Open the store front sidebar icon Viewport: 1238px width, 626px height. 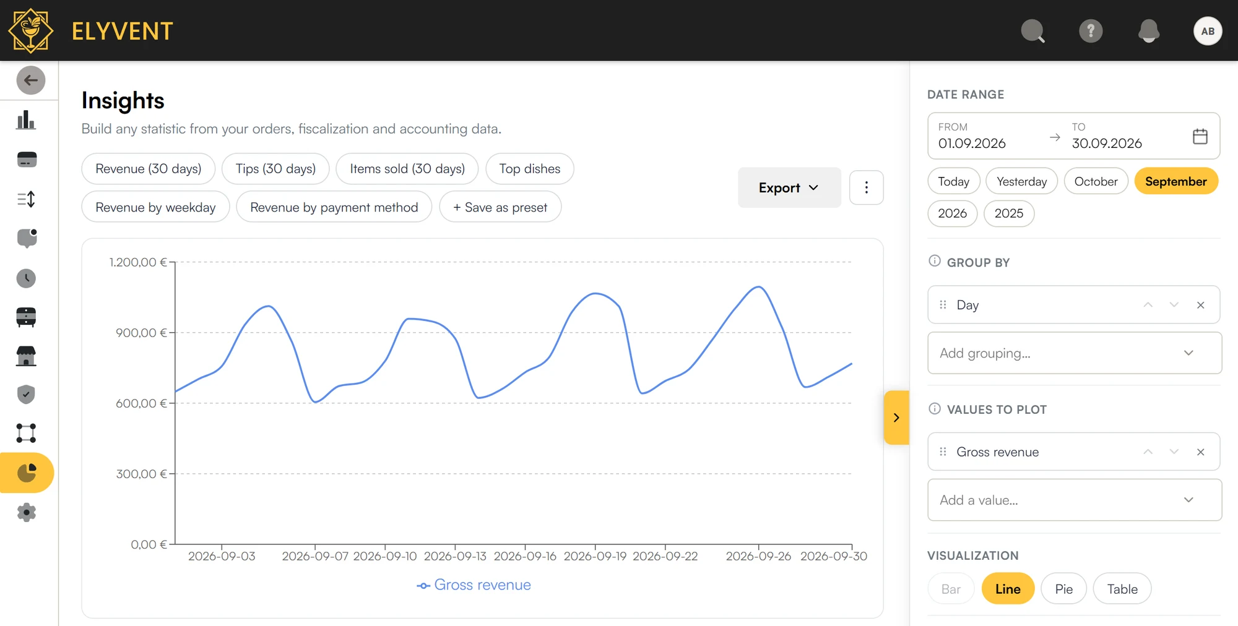(26, 356)
